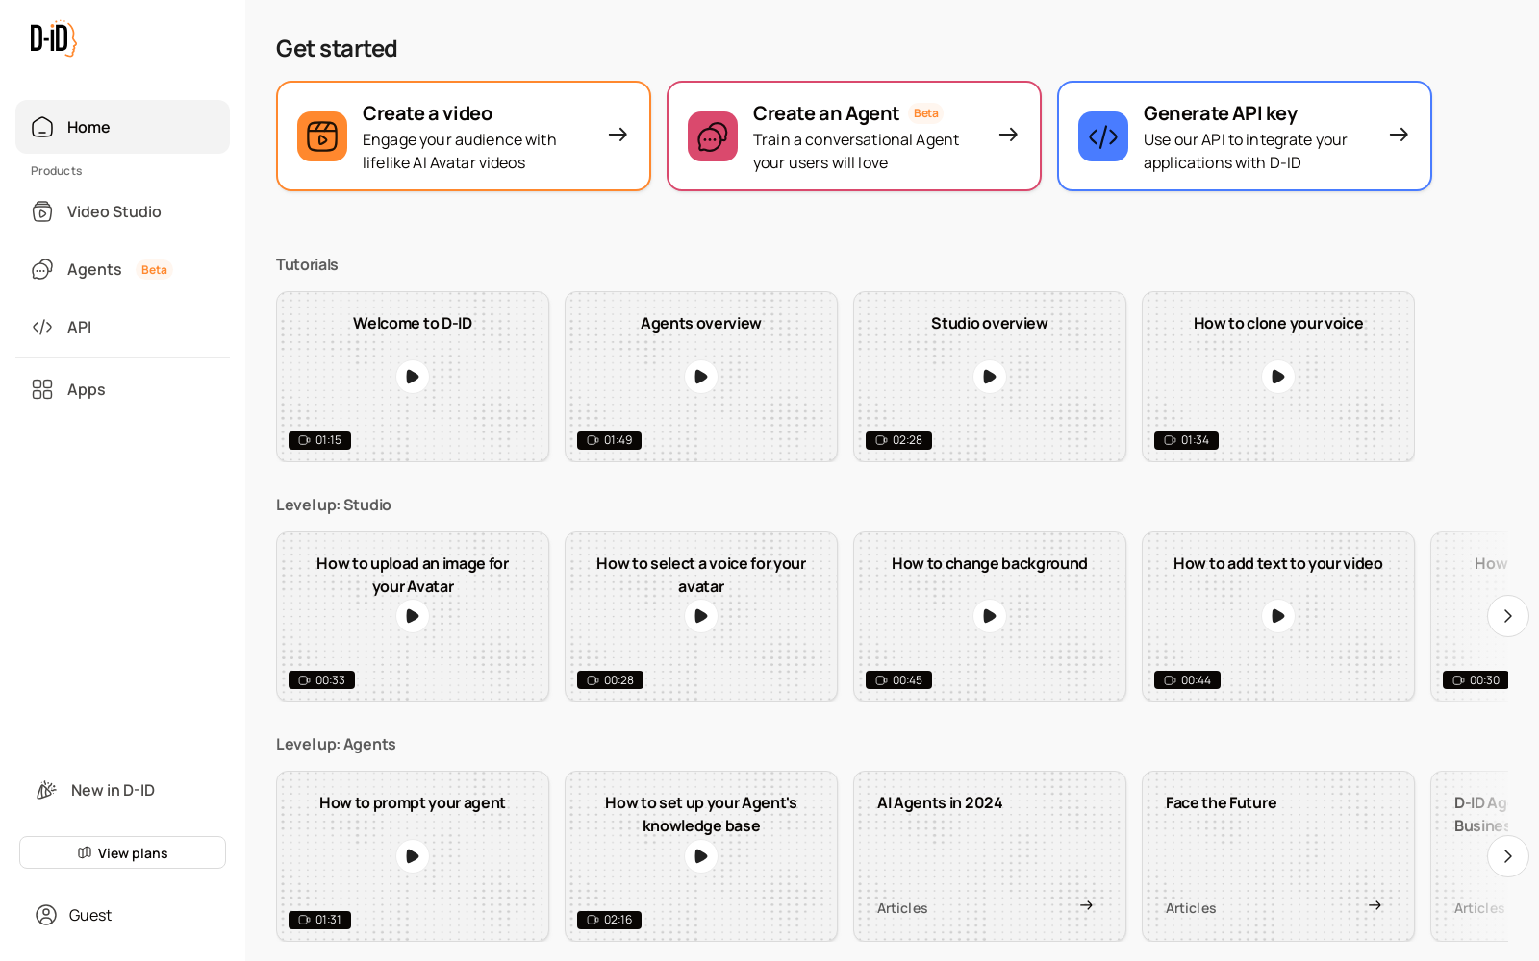
Task: Play the Agent's knowledge base video
Action: click(701, 856)
